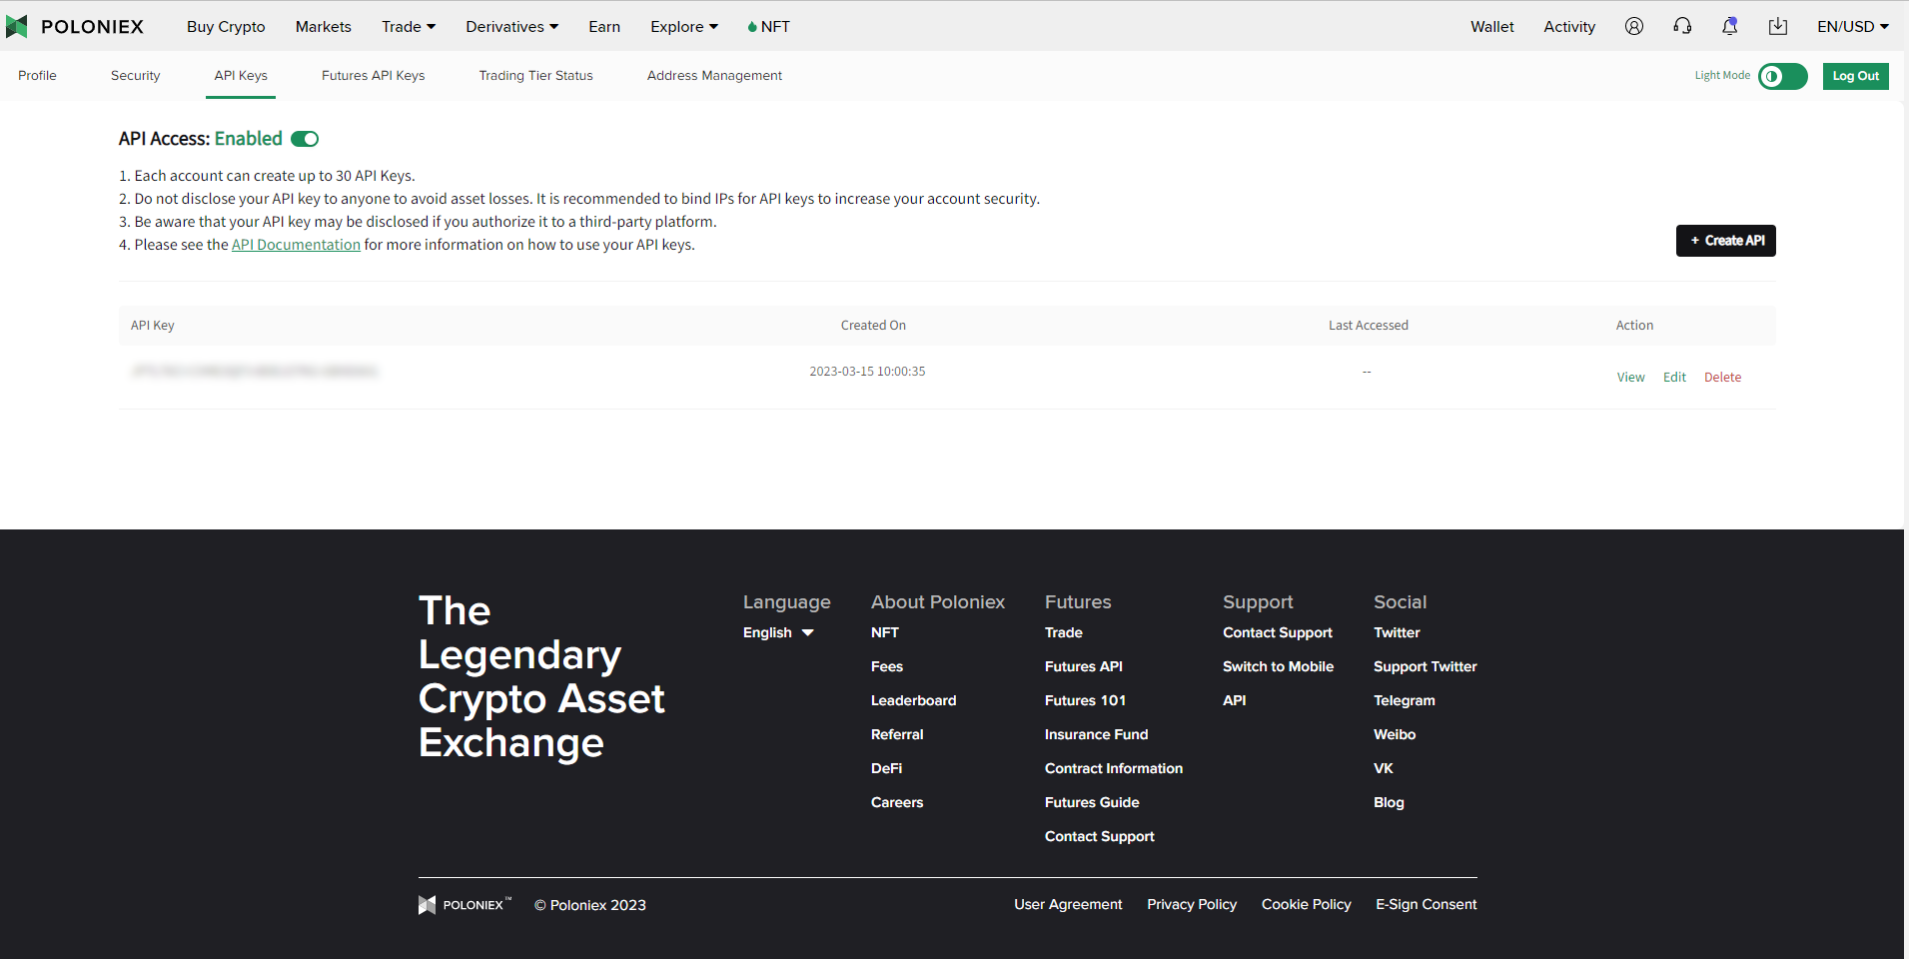
Task: Click the download app icon
Action: pyautogui.click(x=1778, y=27)
